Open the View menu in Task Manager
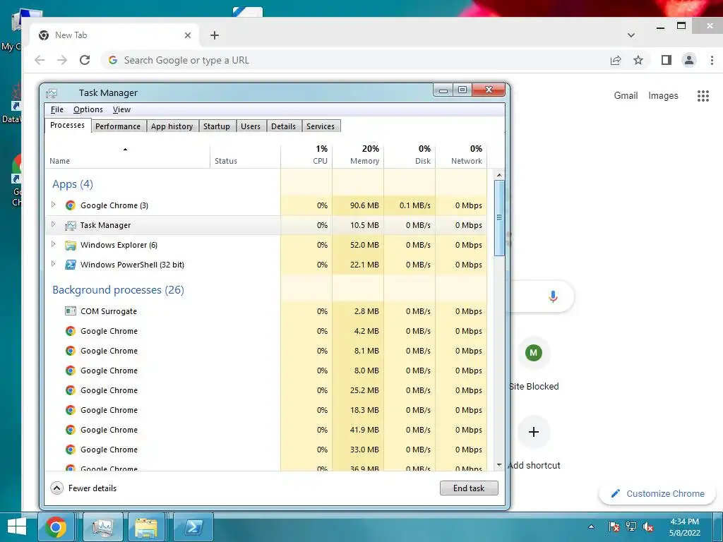Viewport: 723px width, 542px height. click(121, 109)
